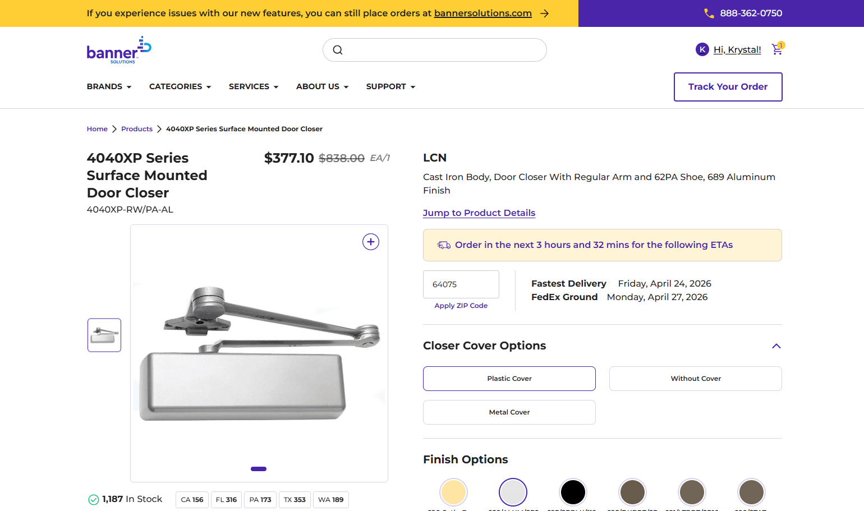Viewport: 864px width, 511px height.
Task: Click the delivery truck icon in the ETA banner
Action: (x=444, y=245)
